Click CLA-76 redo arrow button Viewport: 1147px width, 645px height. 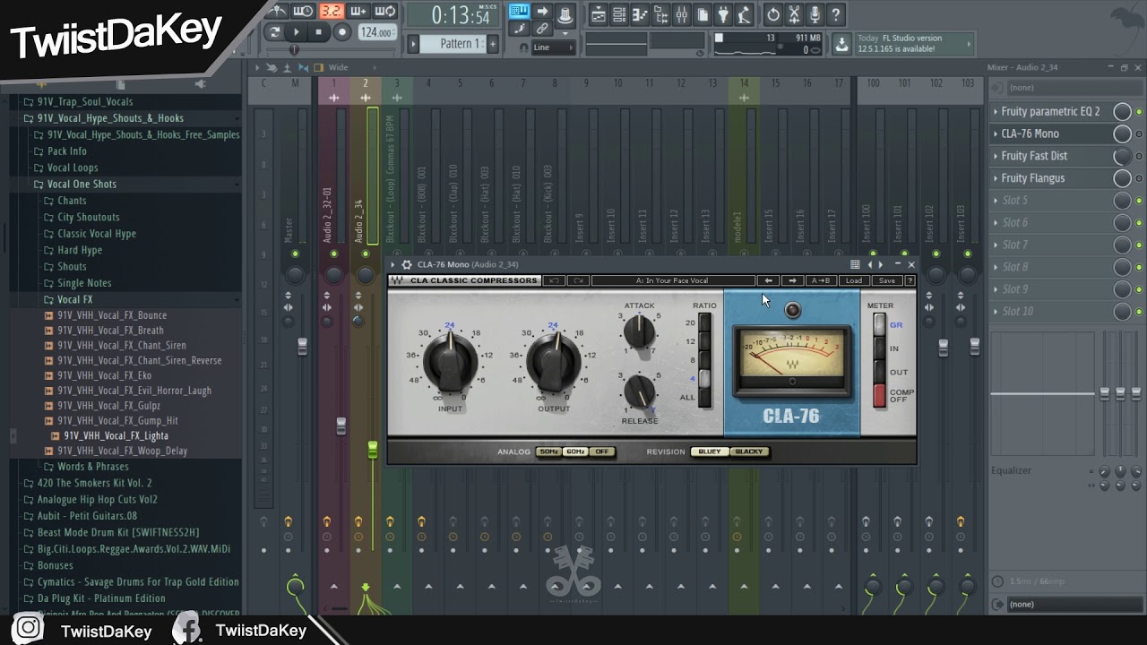[578, 280]
